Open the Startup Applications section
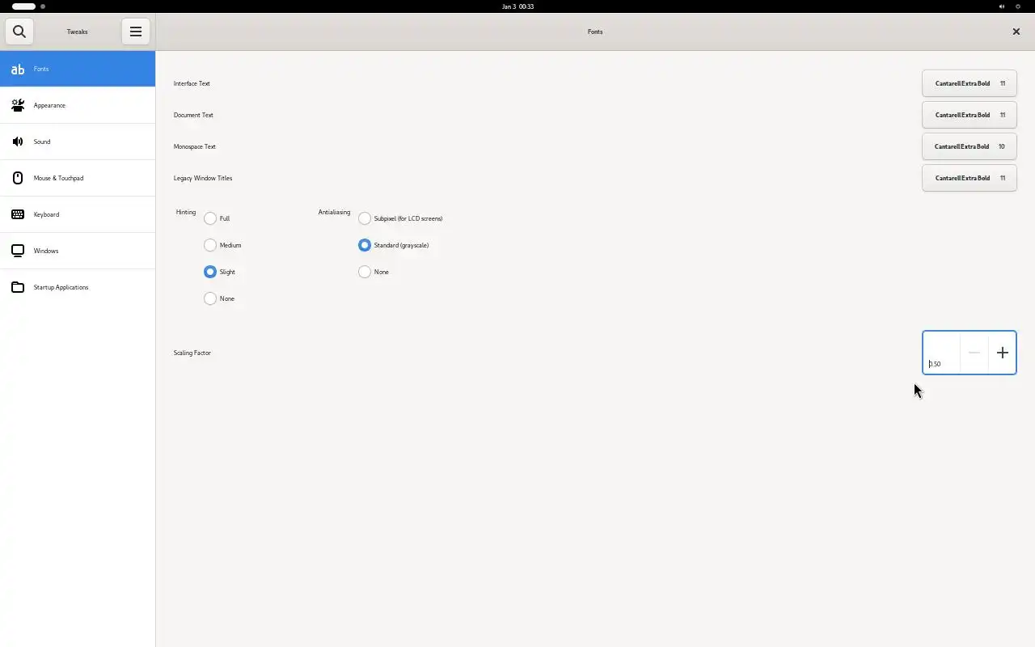 pyautogui.click(x=78, y=287)
